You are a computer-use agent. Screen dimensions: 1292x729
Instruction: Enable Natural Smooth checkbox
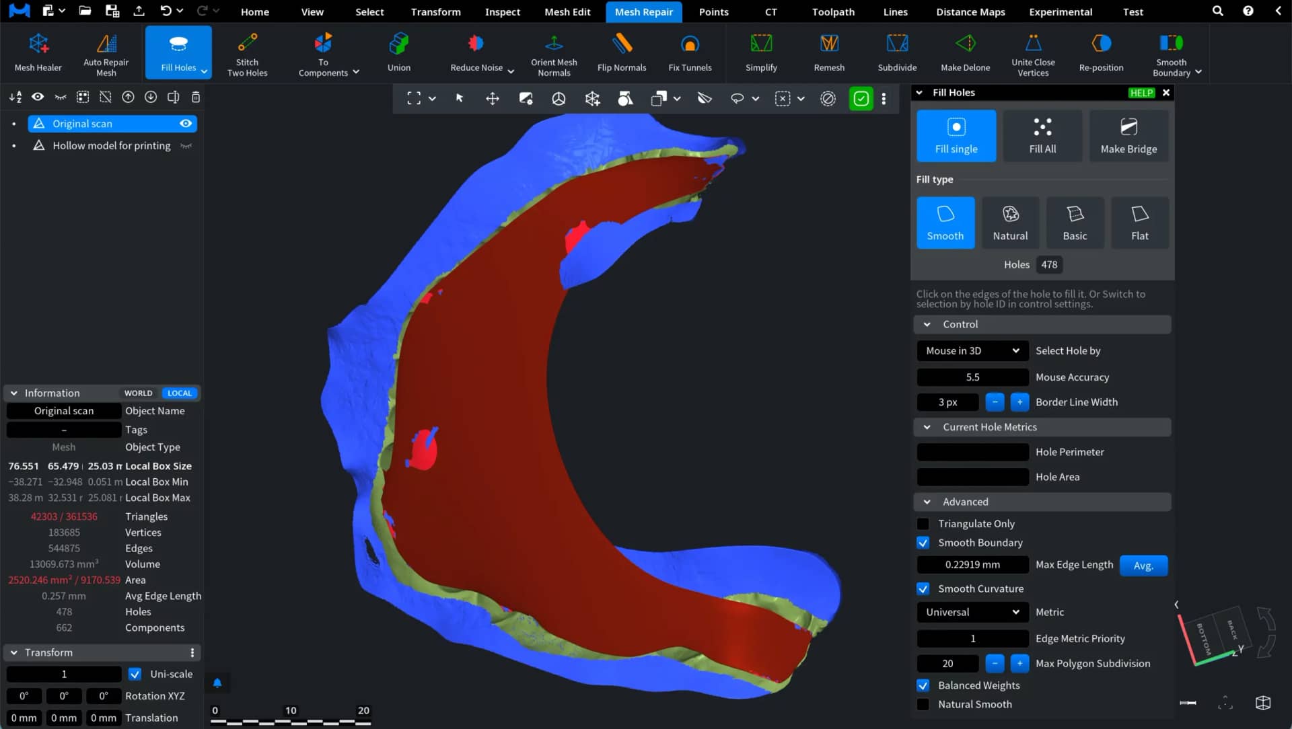[x=923, y=704]
